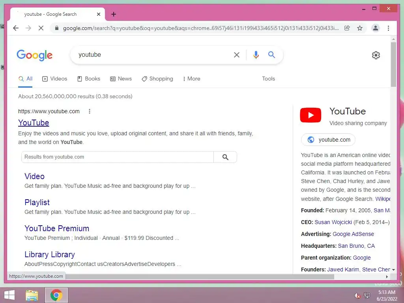The height and width of the screenshot is (303, 404).
Task: Focus the Results from youtube.com field
Action: (x=118, y=157)
